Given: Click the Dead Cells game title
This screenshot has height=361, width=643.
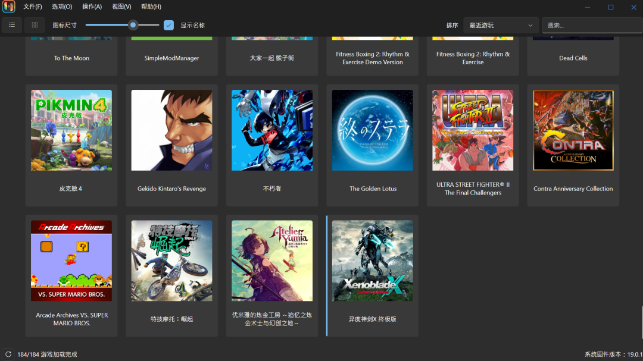Looking at the screenshot, I should click(x=573, y=58).
